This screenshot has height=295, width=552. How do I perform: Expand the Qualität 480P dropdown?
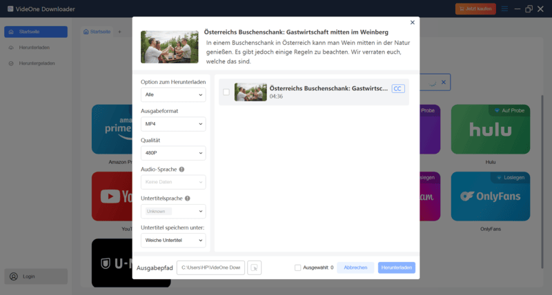coord(173,153)
